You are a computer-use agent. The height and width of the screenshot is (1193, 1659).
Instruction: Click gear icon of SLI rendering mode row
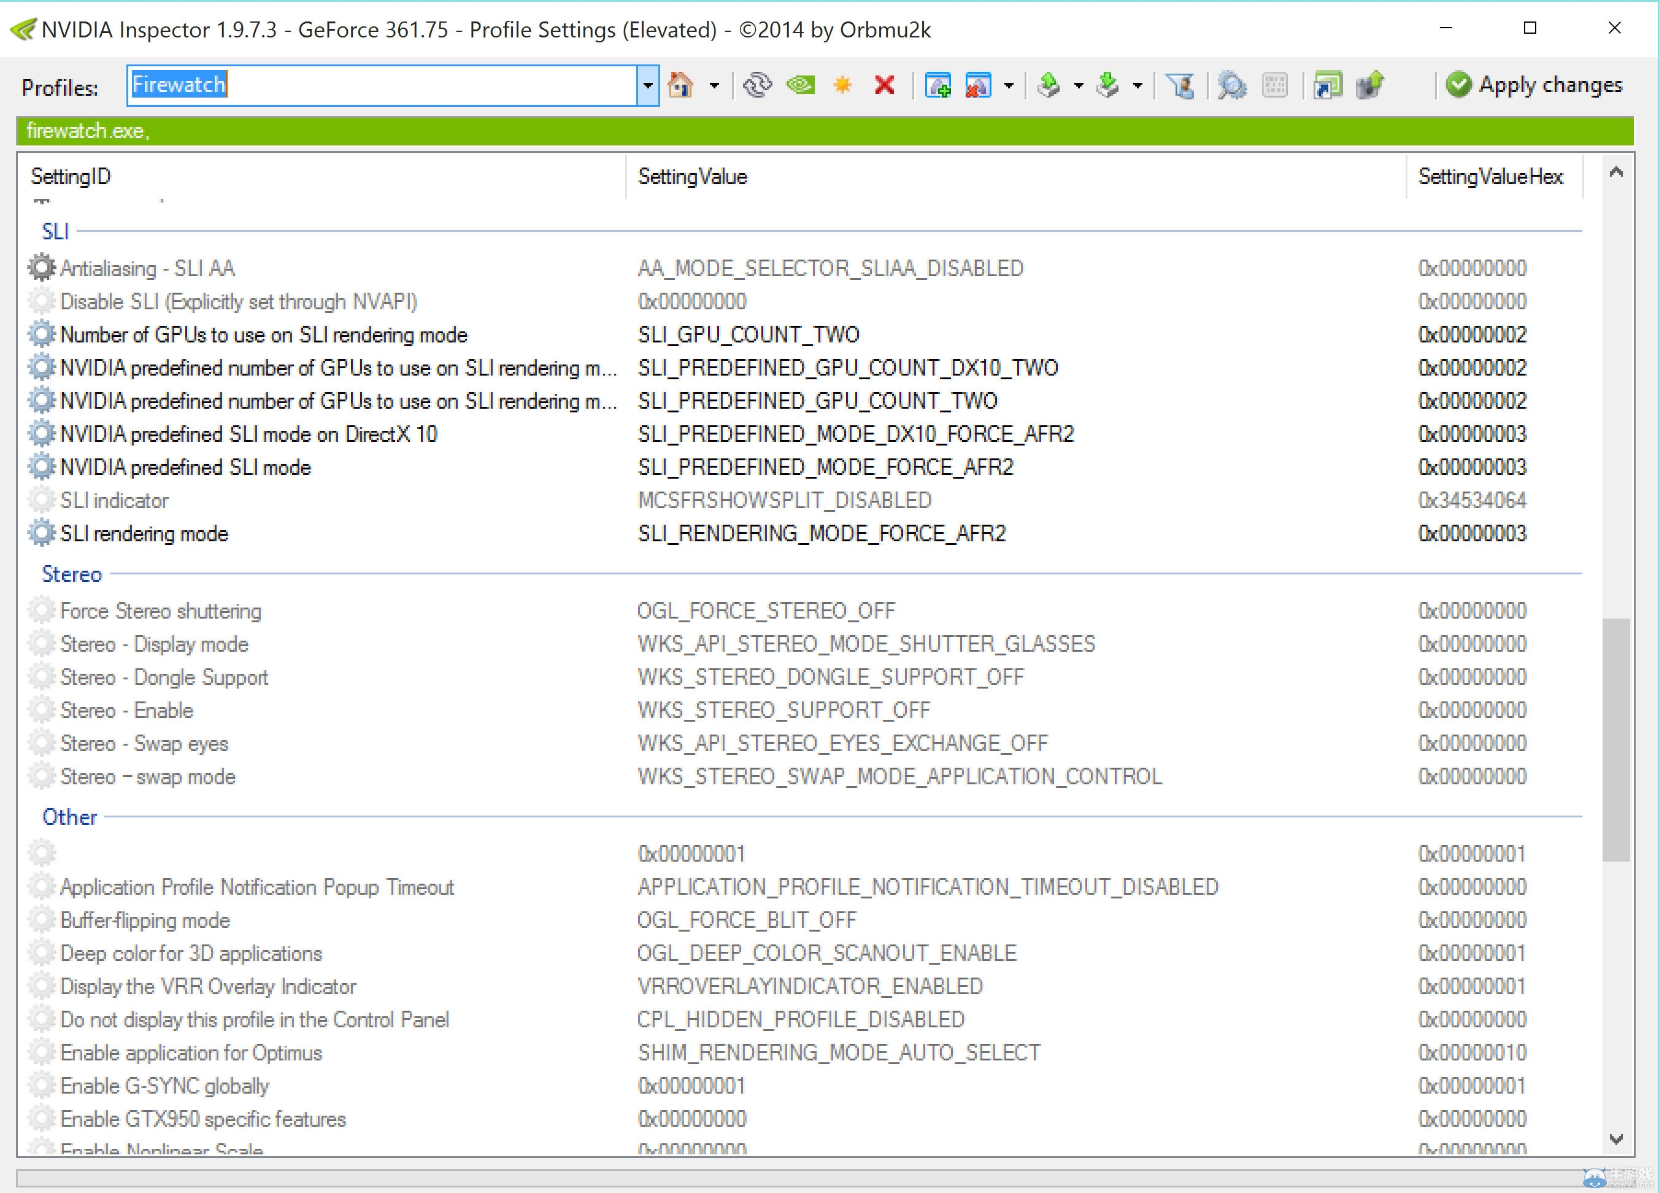tap(42, 533)
